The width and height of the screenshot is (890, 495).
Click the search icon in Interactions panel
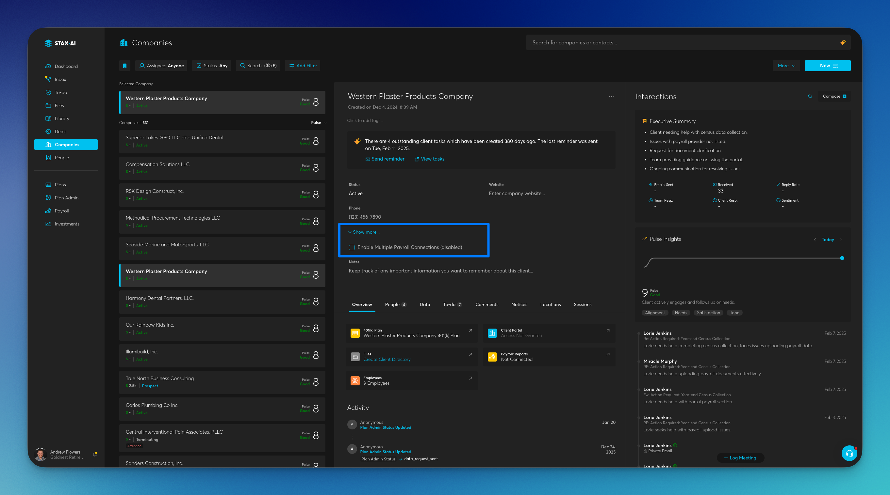810,96
